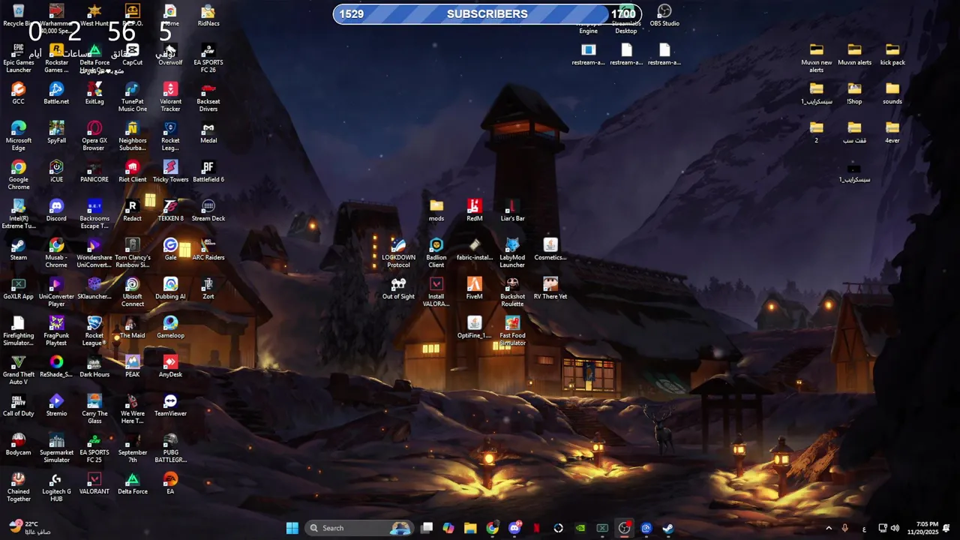960x540 pixels.
Task: Open the Stremio desktop shortcut
Action: 56,405
